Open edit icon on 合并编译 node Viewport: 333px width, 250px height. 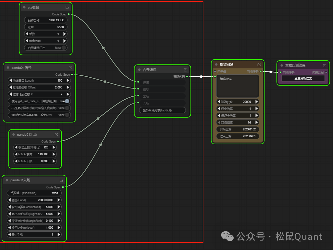click(x=185, y=70)
